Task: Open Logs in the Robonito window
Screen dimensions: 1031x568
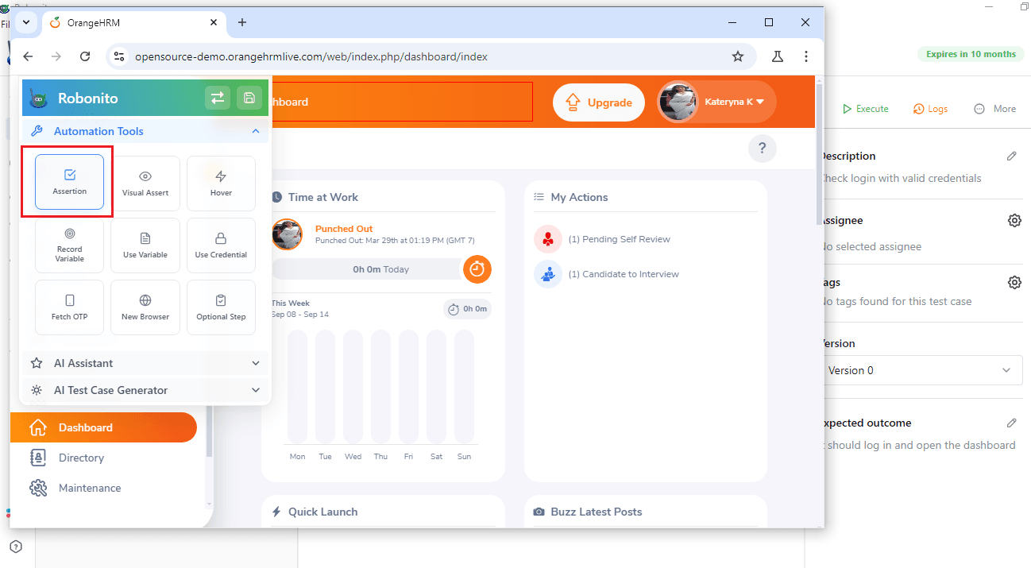Action: (x=930, y=109)
